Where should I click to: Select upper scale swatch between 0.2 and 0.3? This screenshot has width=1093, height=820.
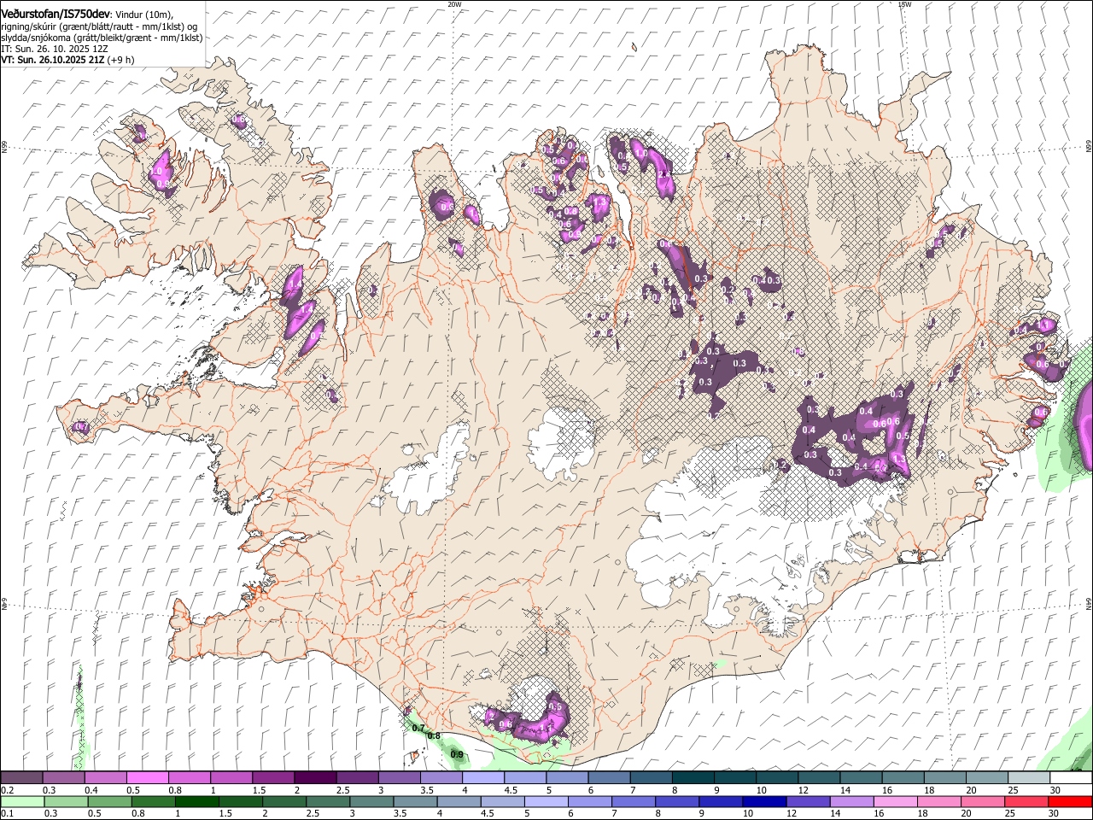(21, 778)
